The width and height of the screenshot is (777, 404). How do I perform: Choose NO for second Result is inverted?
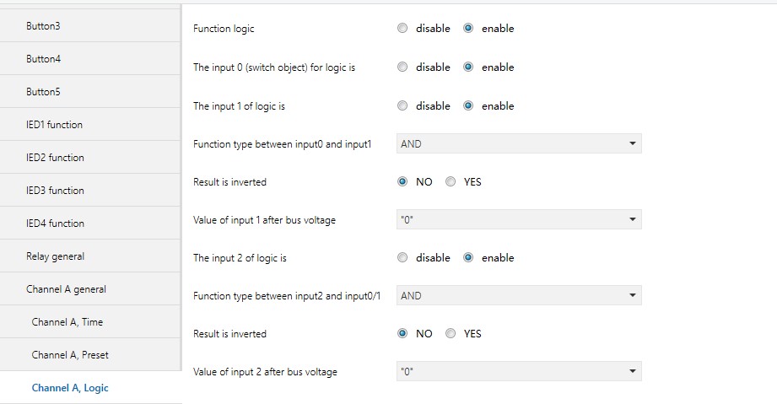pos(402,334)
